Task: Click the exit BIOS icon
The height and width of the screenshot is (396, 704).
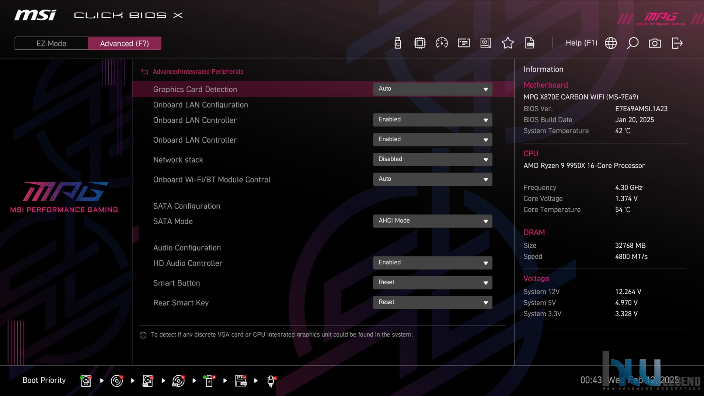Action: 677,43
